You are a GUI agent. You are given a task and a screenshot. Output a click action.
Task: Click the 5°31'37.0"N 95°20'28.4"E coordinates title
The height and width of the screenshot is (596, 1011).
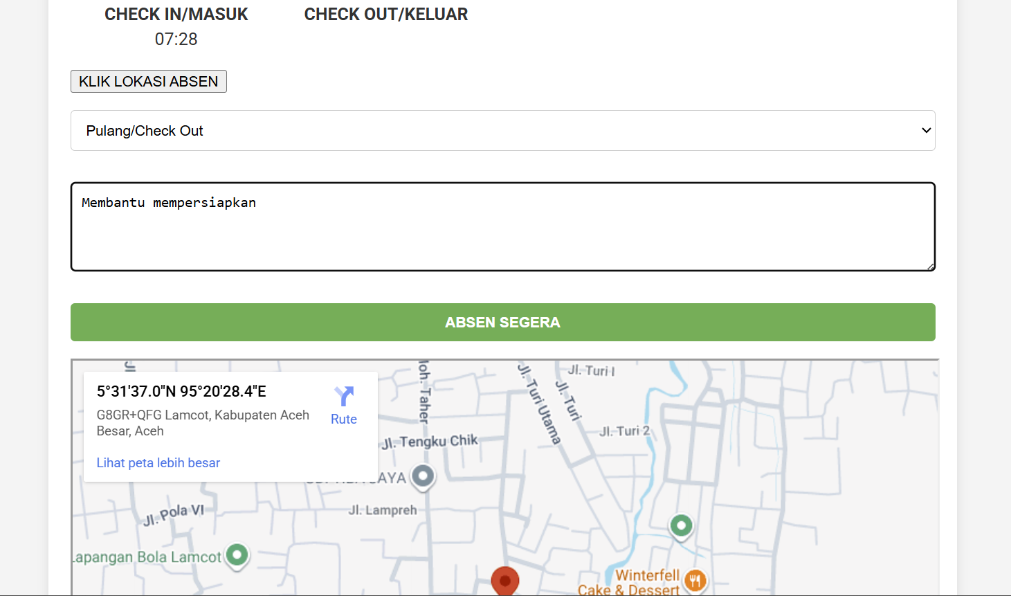click(x=181, y=392)
